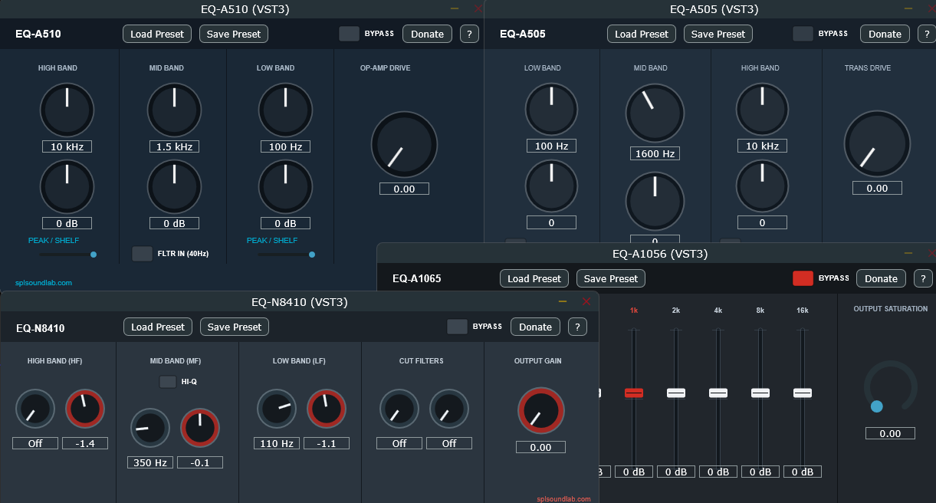Toggle Low Band PEAK / SHELF slider switch
The height and width of the screenshot is (503, 936).
[286, 254]
